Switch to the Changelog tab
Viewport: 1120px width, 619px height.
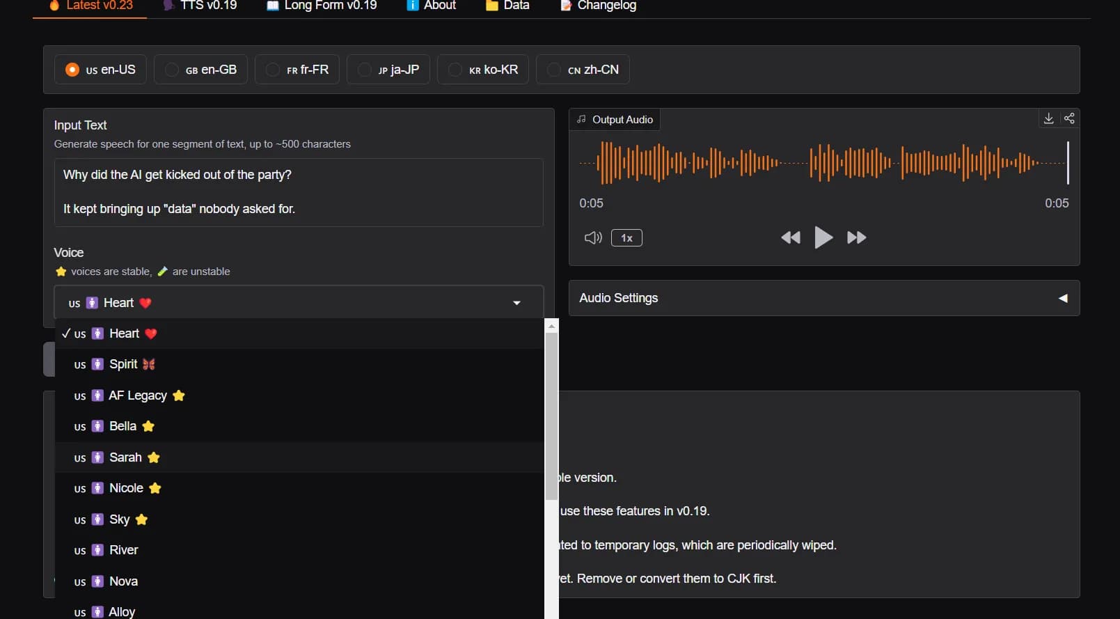[x=599, y=6]
